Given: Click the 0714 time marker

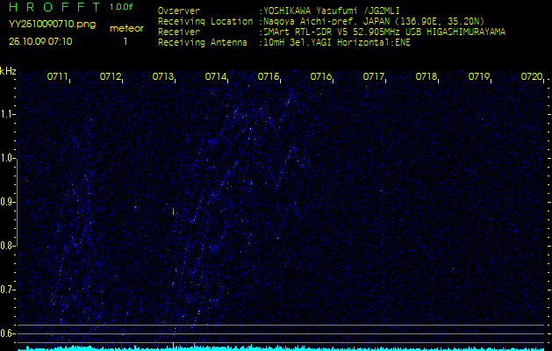Looking at the screenshot, I should [216, 77].
